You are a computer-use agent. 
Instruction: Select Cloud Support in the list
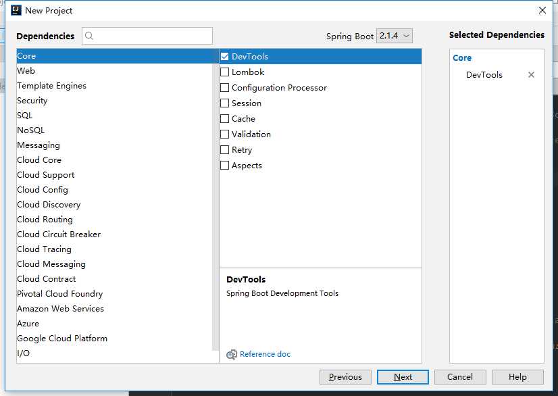pyautogui.click(x=114, y=175)
